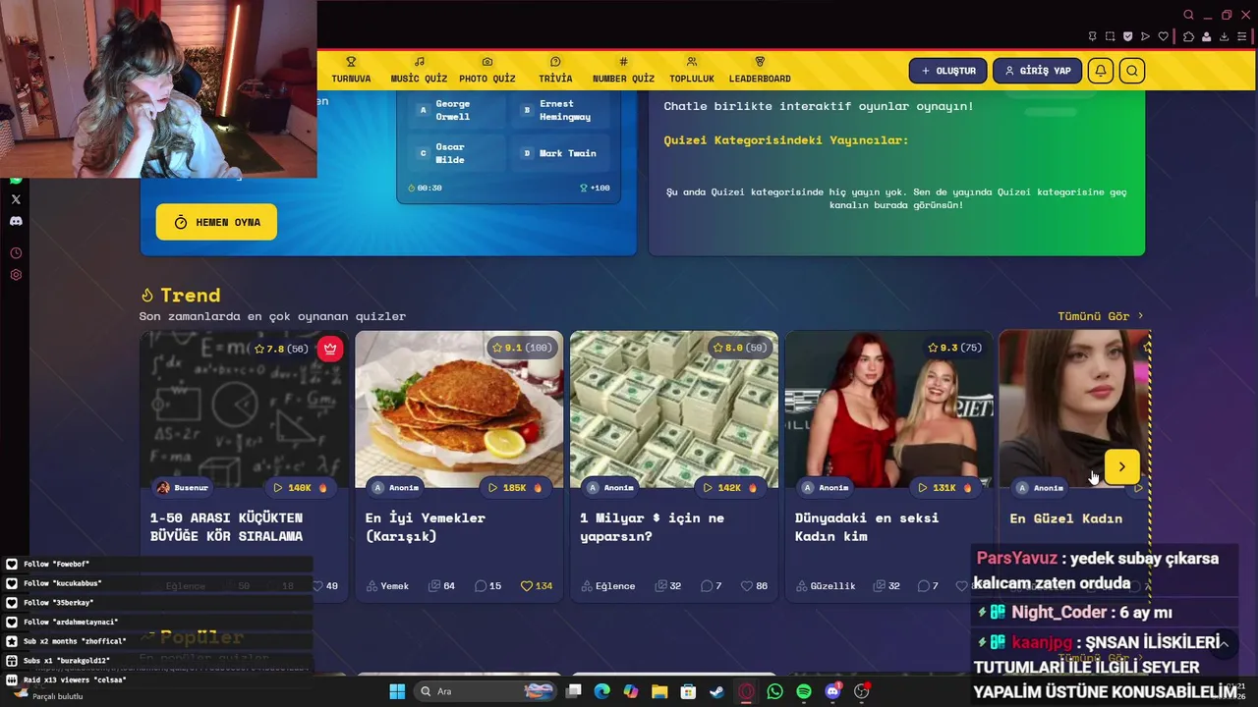
Task: Open the Easy Setup sliders icon
Action: [x=1242, y=36]
